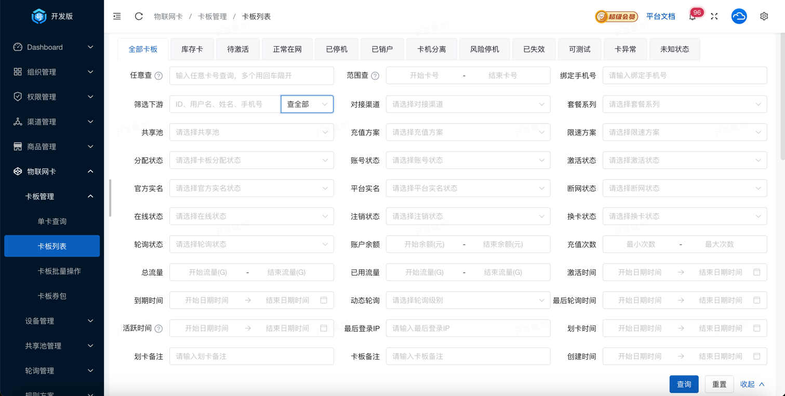Screen dimensions: 785x396
Task: Open the 平台文档 link
Action: point(660,17)
